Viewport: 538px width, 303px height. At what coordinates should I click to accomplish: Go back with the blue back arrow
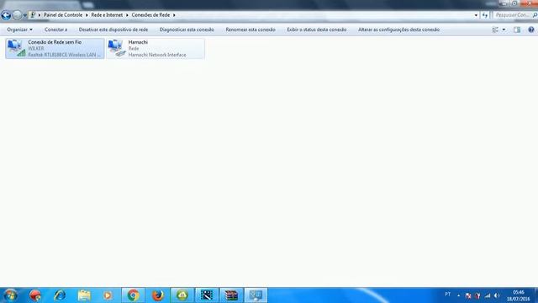tap(6, 15)
